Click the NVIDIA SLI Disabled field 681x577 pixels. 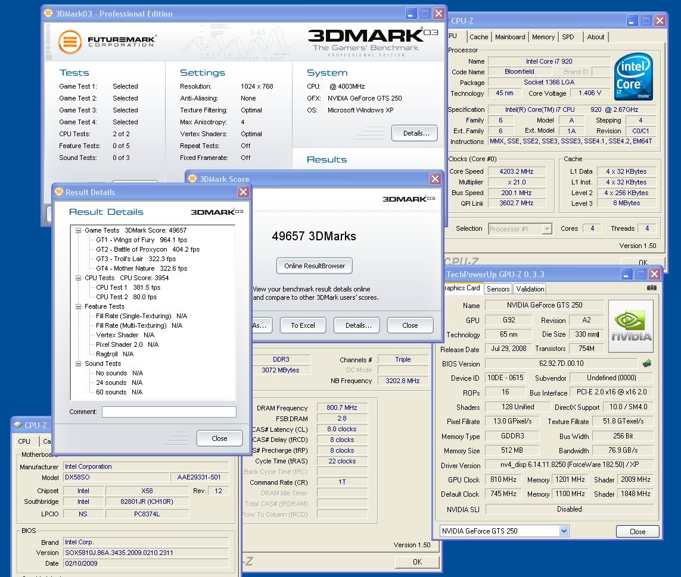[x=570, y=509]
